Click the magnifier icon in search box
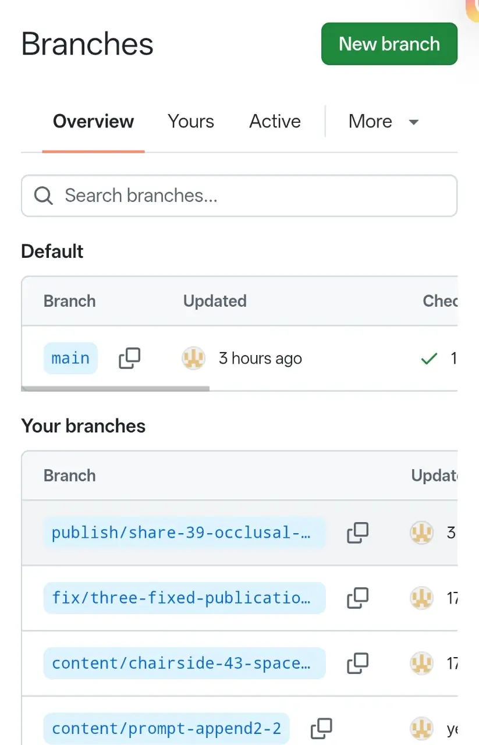Viewport: 479px width, 745px height. 43,196
